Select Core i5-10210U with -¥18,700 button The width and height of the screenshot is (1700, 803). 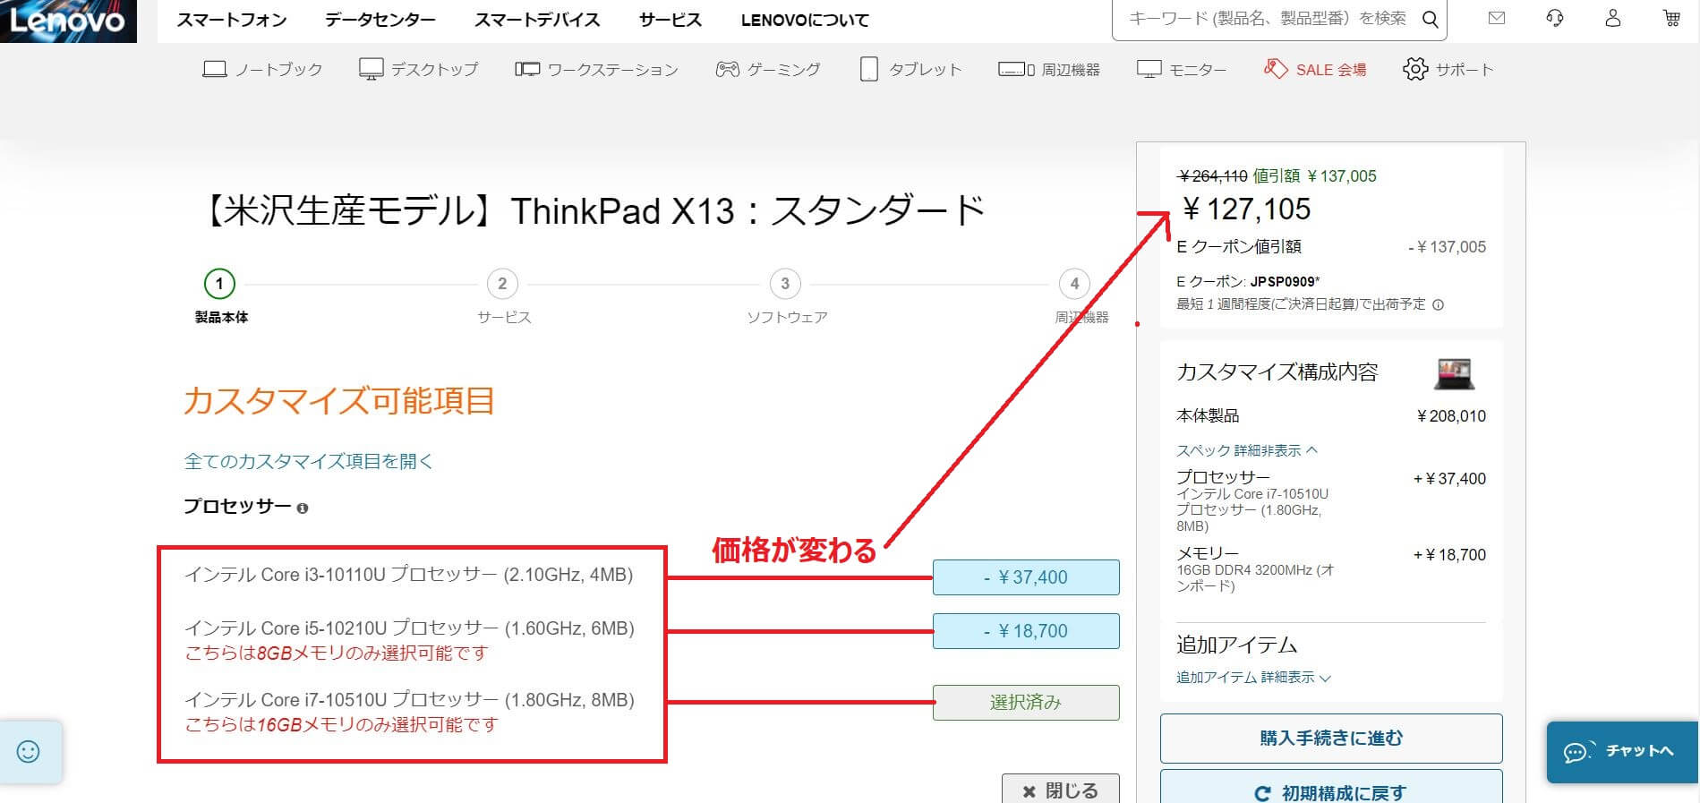point(1026,631)
